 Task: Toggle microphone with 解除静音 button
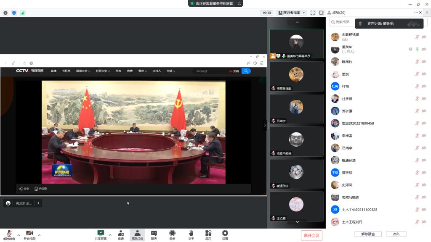9,233
